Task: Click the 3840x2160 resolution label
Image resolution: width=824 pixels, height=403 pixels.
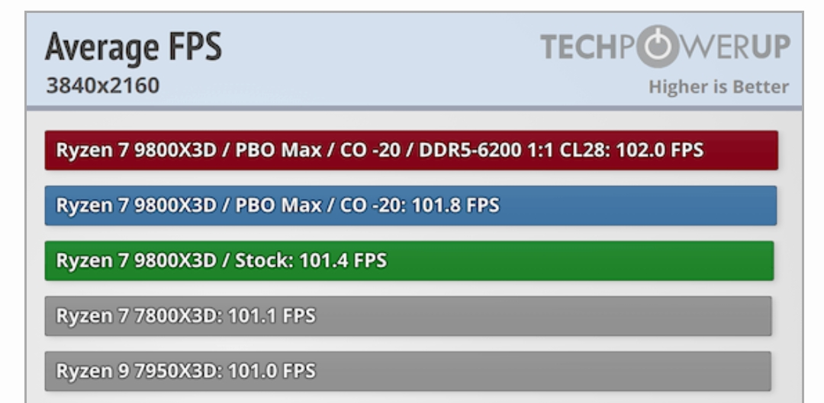Action: tap(103, 85)
